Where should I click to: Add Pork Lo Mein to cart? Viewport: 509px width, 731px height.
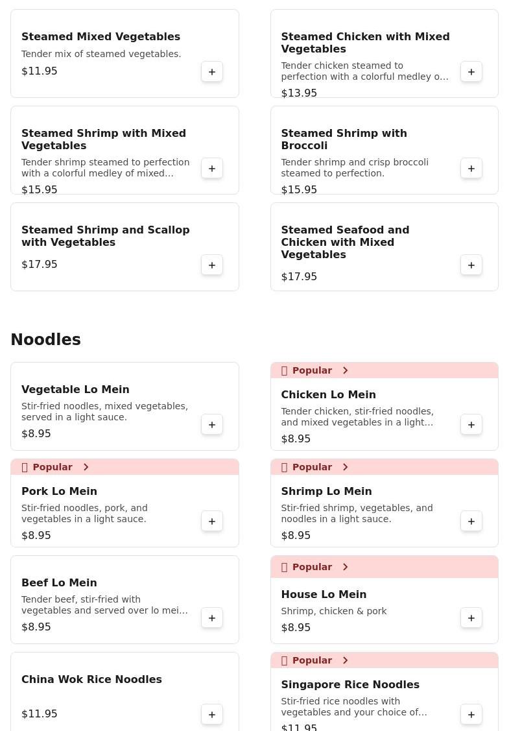click(212, 521)
